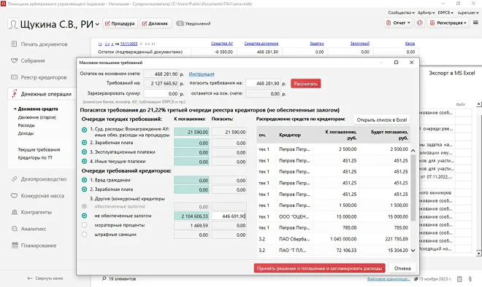Select Расходы submenu item

pos(26,125)
